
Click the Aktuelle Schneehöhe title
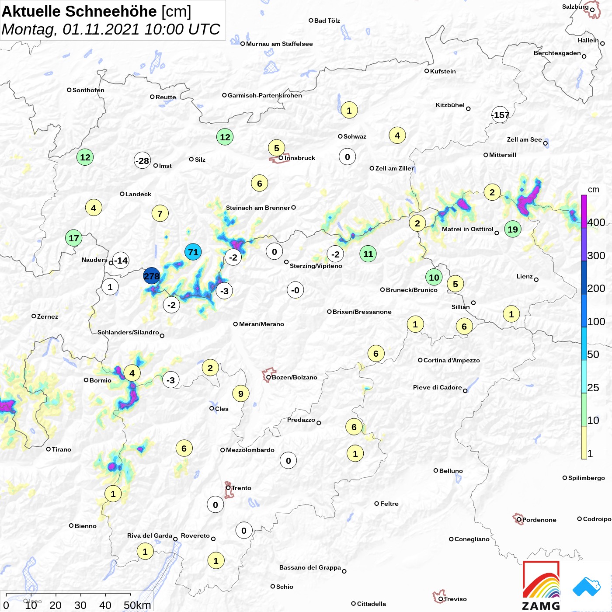click(80, 11)
